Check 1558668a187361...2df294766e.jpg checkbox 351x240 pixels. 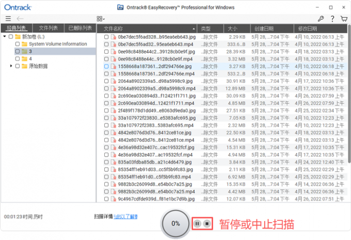click(106, 66)
